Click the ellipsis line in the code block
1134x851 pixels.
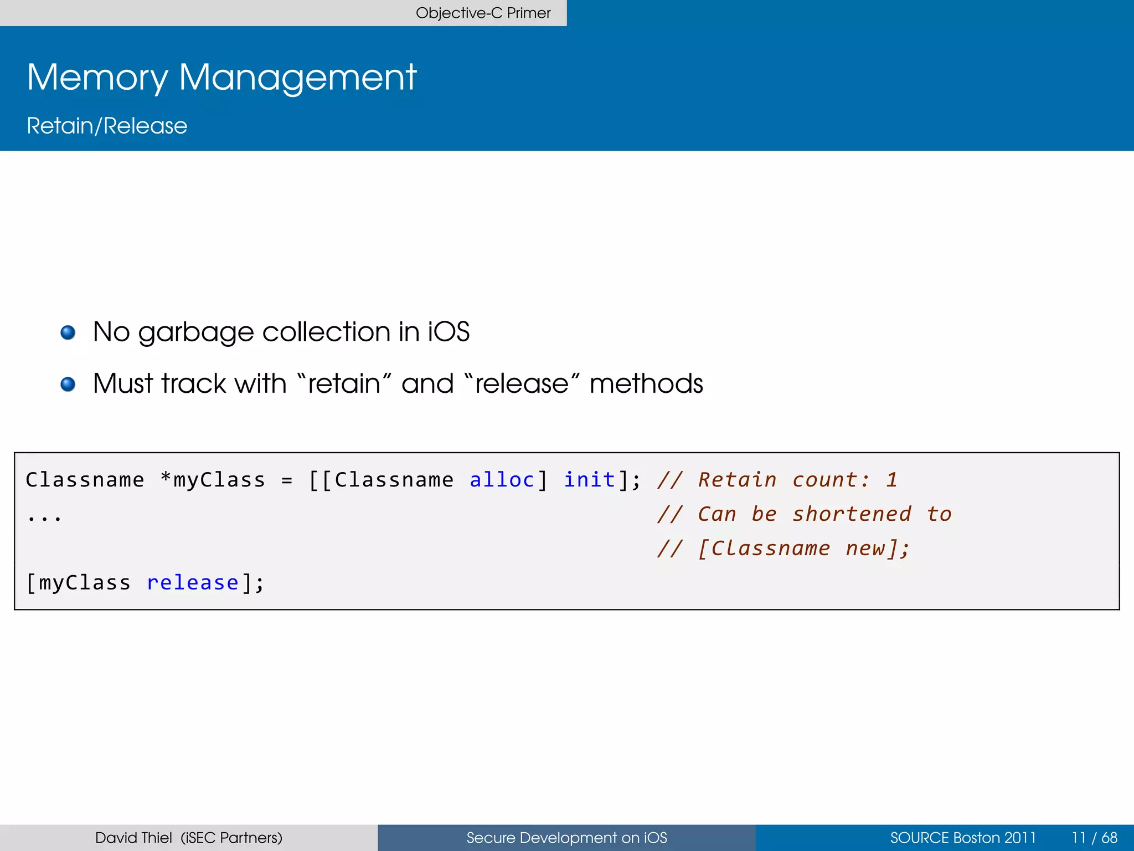coord(44,519)
